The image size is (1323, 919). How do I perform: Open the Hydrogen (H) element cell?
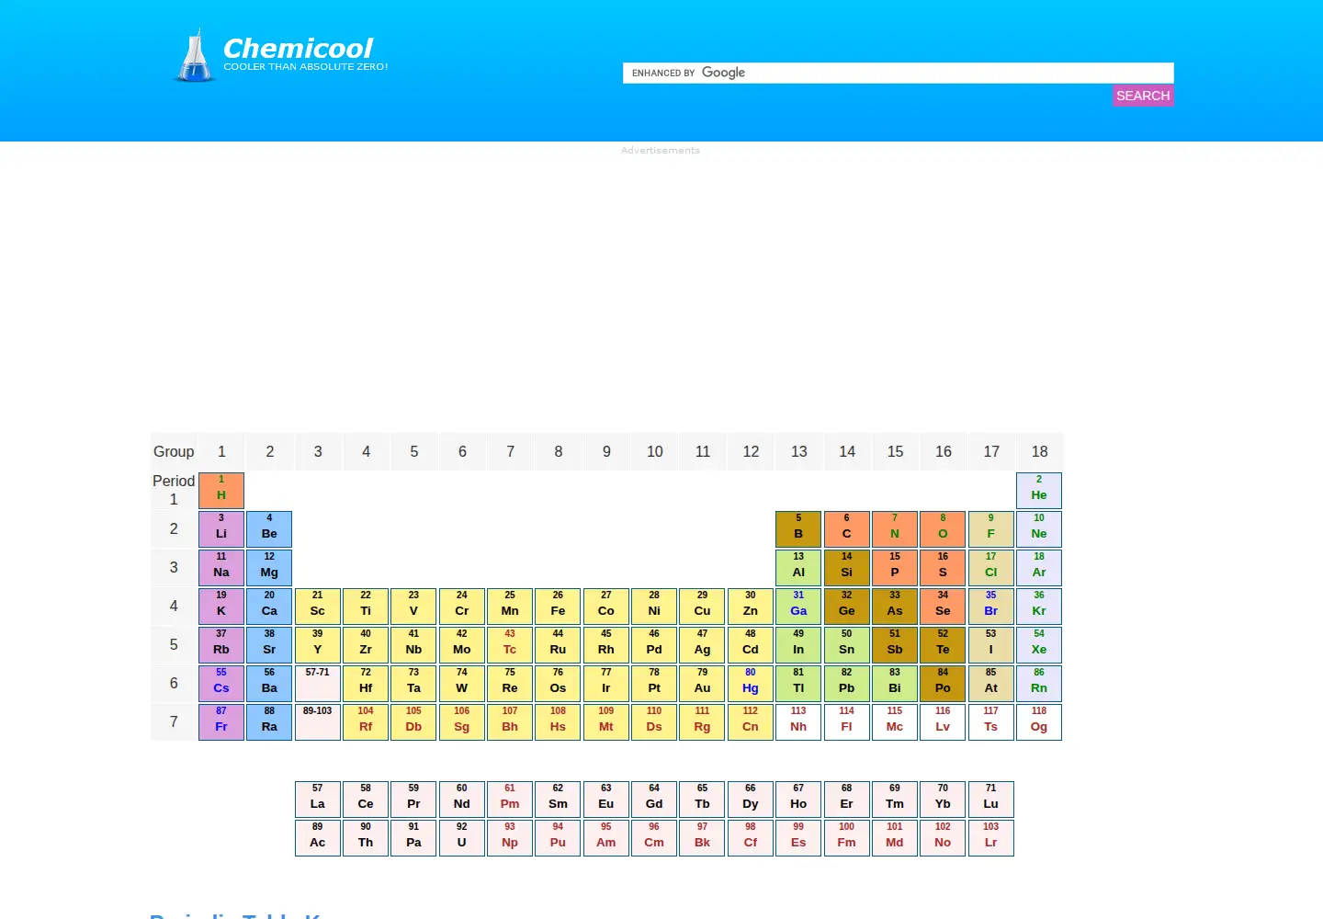pyautogui.click(x=221, y=491)
